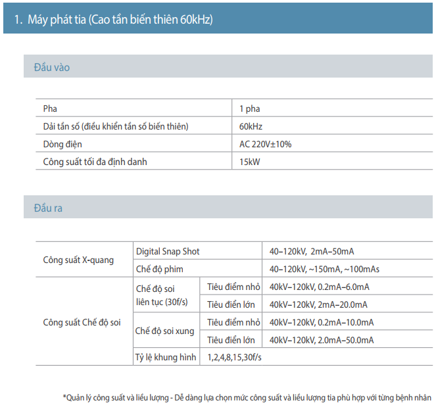The width and height of the screenshot is (436, 409).
Task: Click the 'AC 220V±10%' value cell
Action: click(x=265, y=144)
